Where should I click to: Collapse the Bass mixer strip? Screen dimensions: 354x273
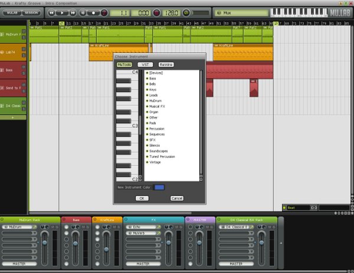[x=64, y=219]
